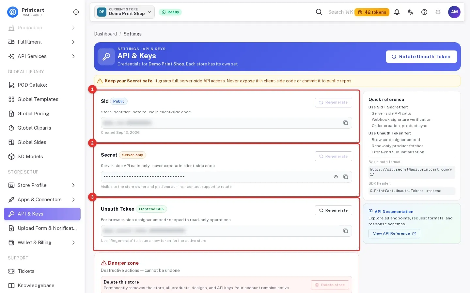The image size is (470, 293).
Task: Open the Current Store dropdown
Action: pyautogui.click(x=124, y=12)
